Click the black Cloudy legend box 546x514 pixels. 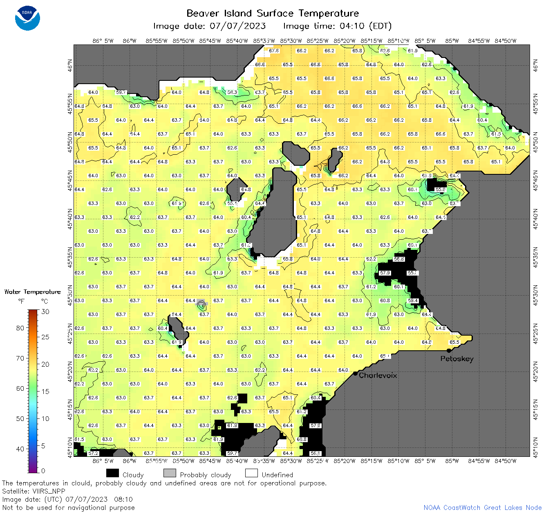coord(112,473)
